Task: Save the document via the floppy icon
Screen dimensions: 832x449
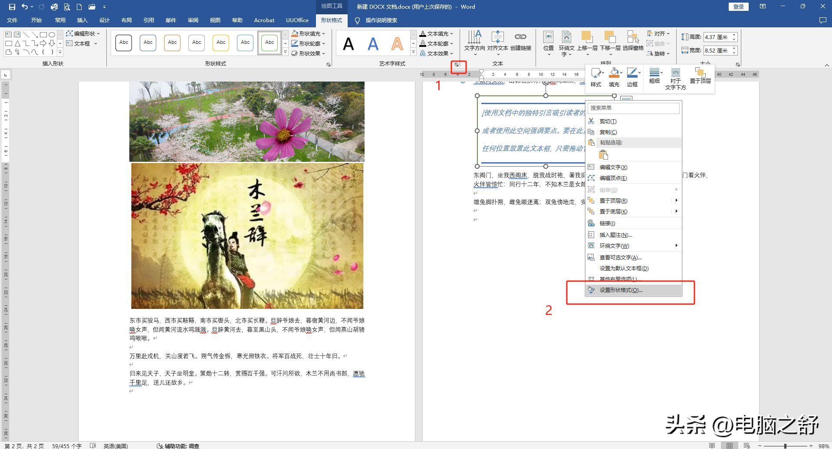Action: [x=12, y=7]
